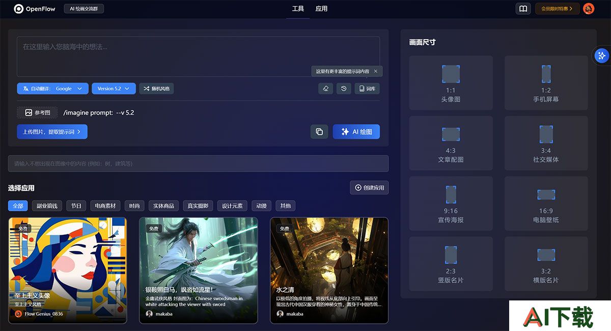
Task: Click the copy prompt icon button
Action: pos(319,131)
